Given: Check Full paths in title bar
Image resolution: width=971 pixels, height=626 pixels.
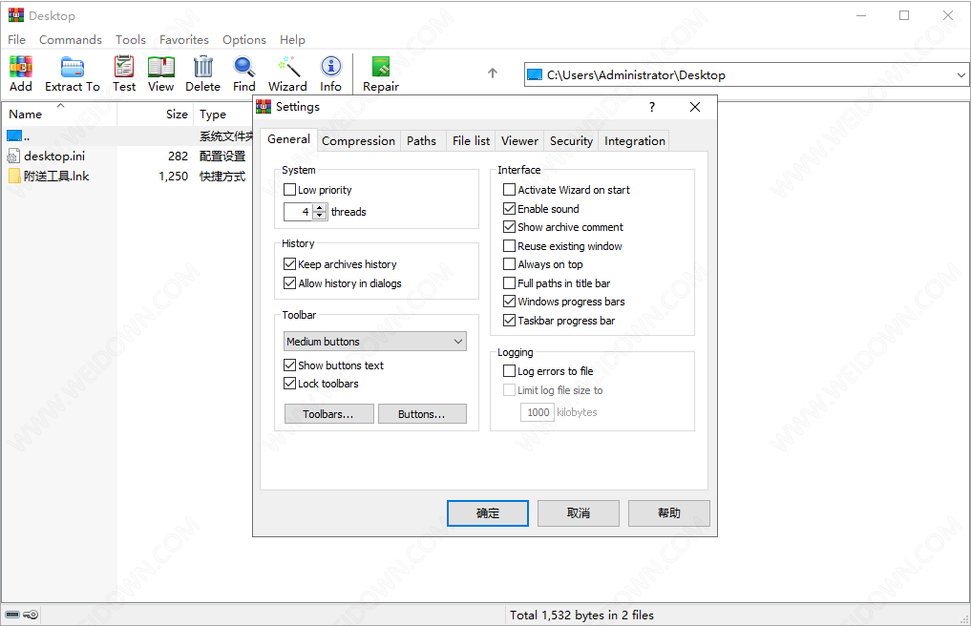Looking at the screenshot, I should pos(509,283).
